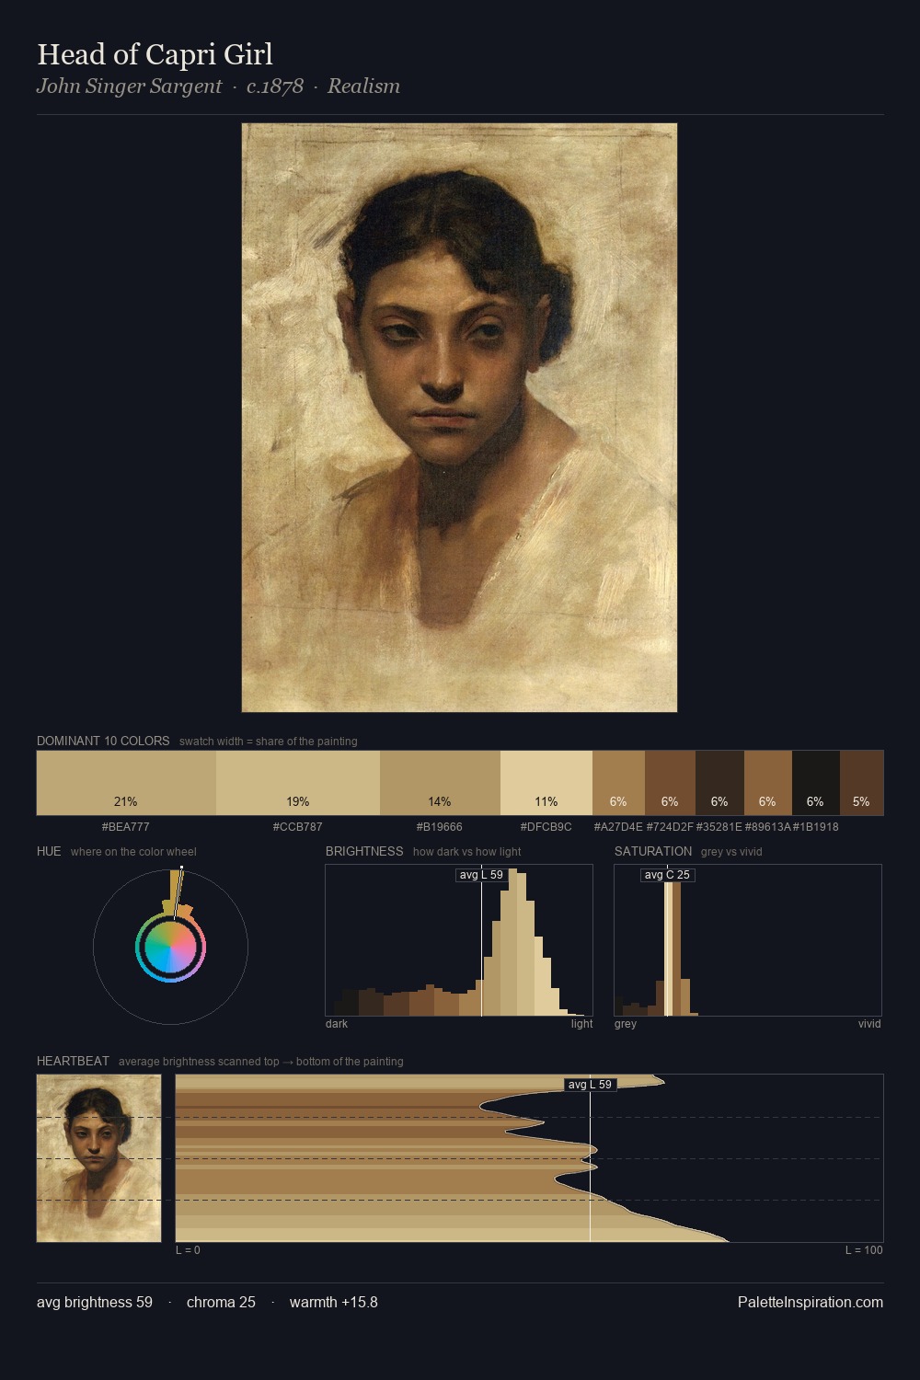This screenshot has height=1380, width=920.
Task: Open the PaletteInspiration.com link
Action: click(x=811, y=1302)
